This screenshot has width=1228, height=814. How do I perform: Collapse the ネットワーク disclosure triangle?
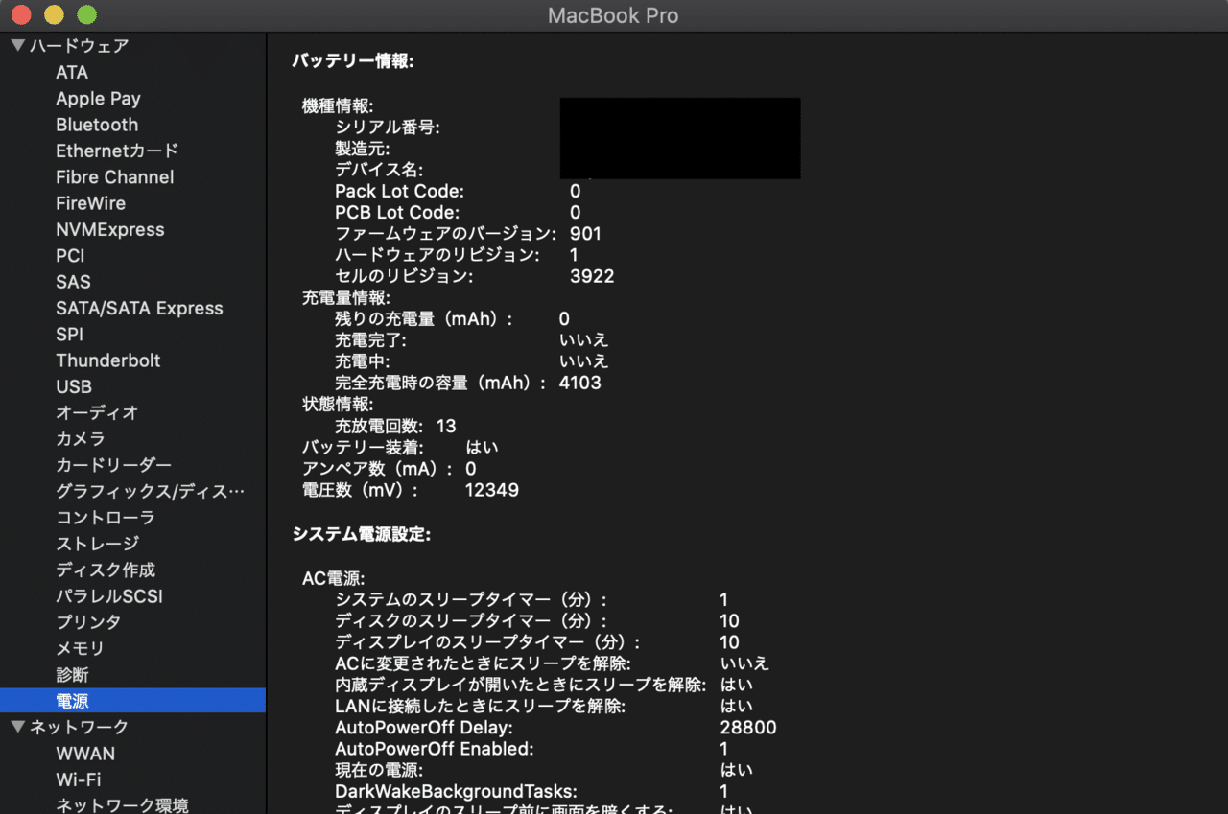16,727
